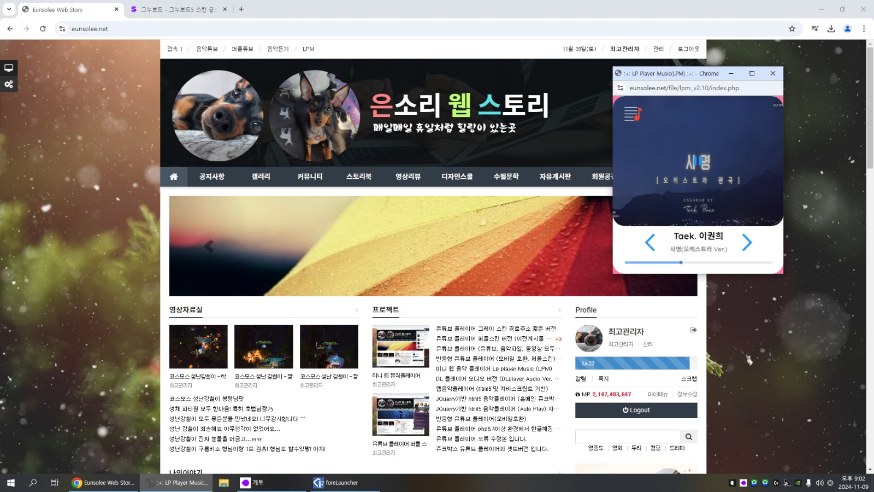Expand 프로젝트 section with plus icon
Viewport: 874px width, 492px height.
click(x=559, y=311)
